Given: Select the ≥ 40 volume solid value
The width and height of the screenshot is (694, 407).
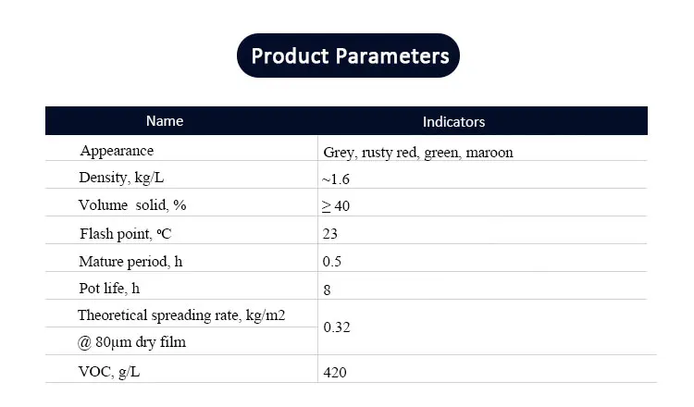Looking at the screenshot, I should (336, 206).
